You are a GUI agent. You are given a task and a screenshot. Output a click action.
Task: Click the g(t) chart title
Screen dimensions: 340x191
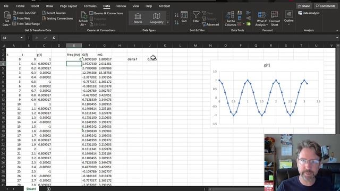coord(267,65)
